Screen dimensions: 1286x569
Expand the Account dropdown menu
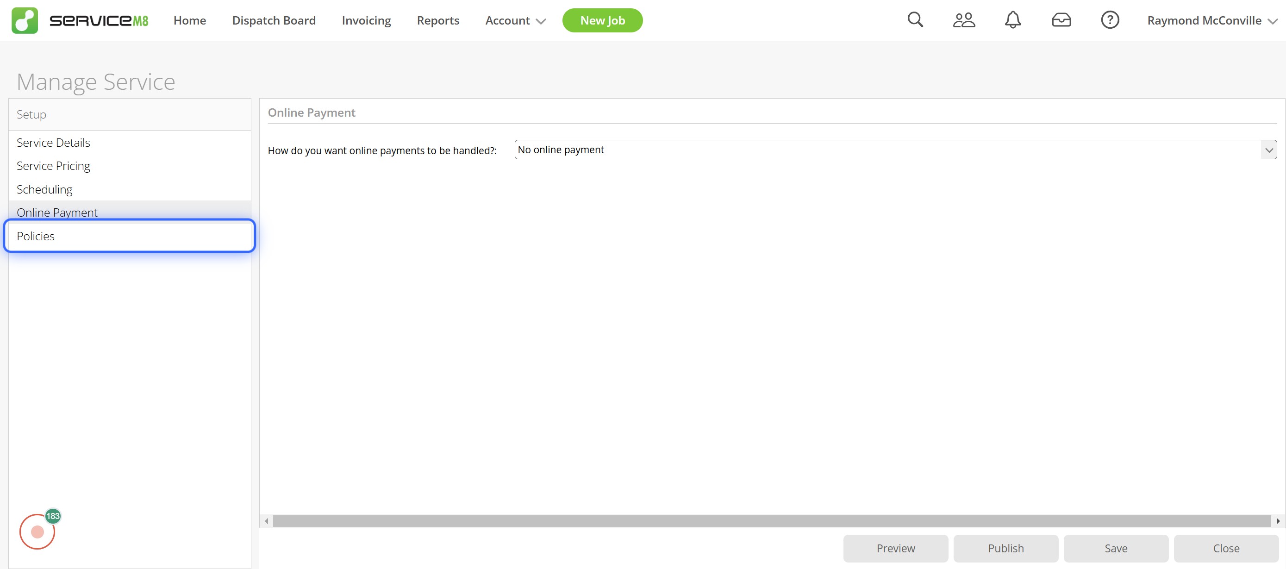point(515,20)
